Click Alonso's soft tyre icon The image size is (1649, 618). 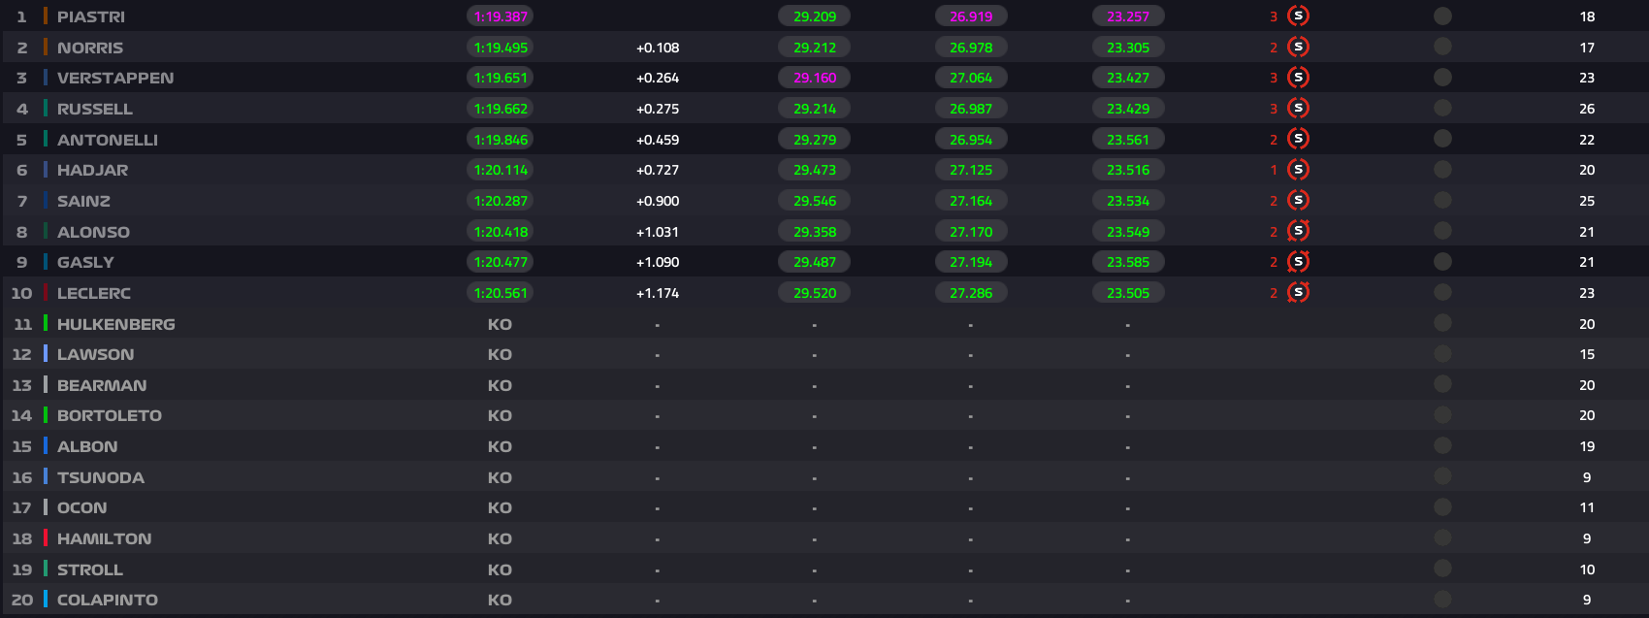tap(1298, 231)
